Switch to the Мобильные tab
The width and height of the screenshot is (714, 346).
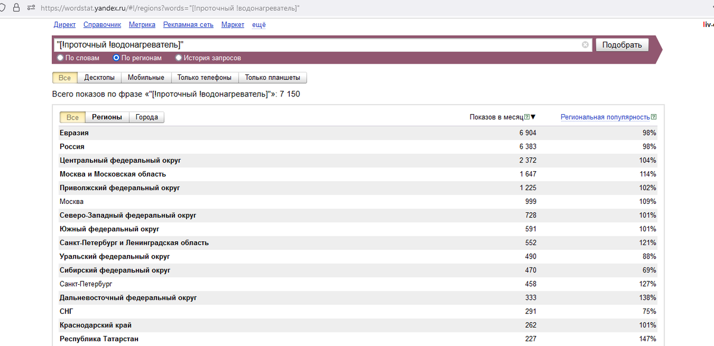pyautogui.click(x=146, y=78)
